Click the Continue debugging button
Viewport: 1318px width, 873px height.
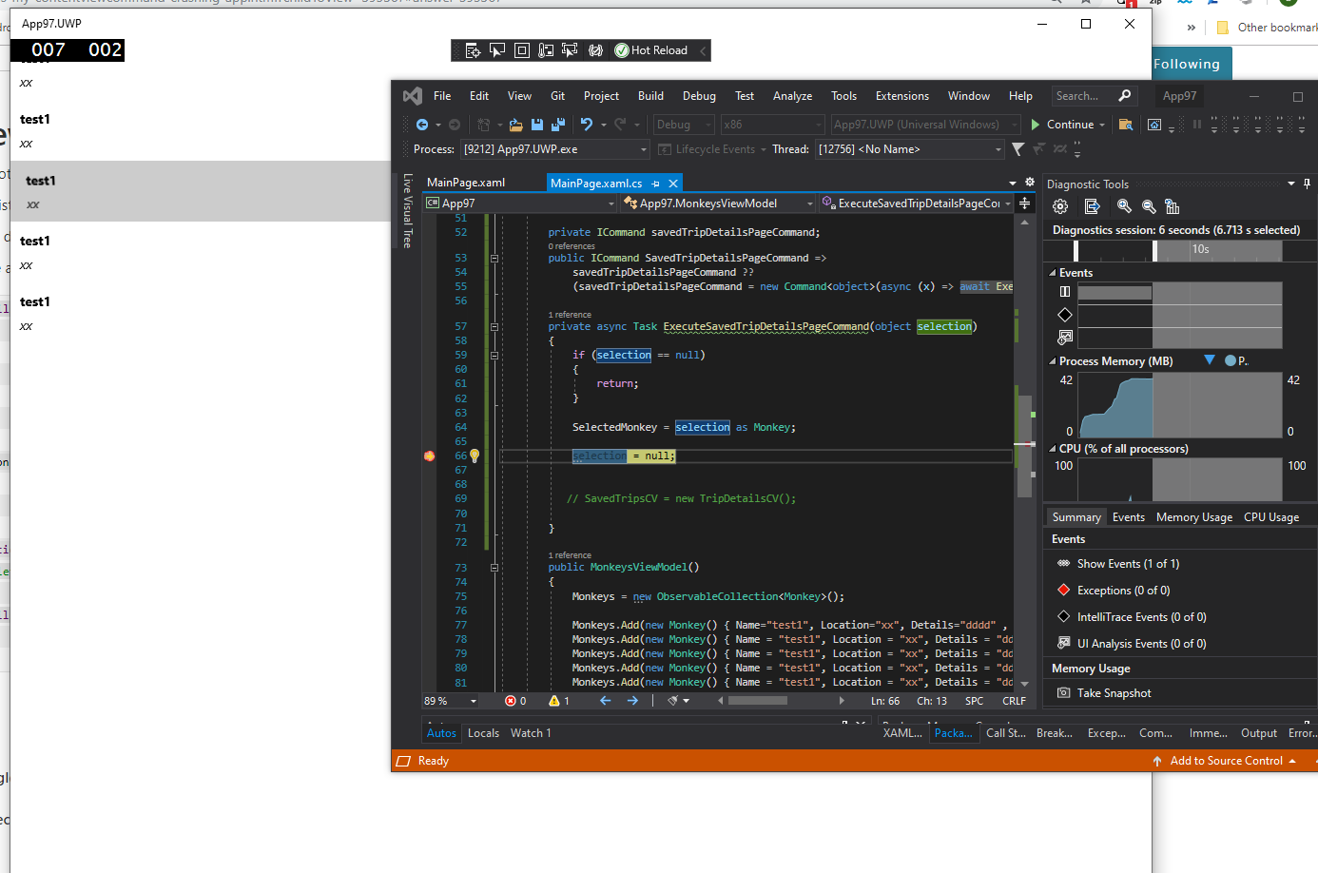[1062, 125]
